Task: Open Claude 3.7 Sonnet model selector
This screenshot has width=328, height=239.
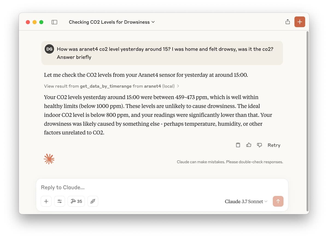Action: tap(246, 201)
